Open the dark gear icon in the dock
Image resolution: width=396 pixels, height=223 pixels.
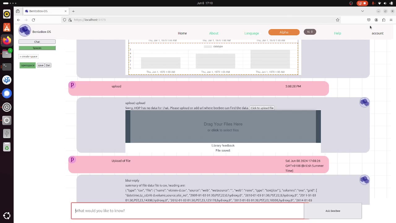(7, 107)
